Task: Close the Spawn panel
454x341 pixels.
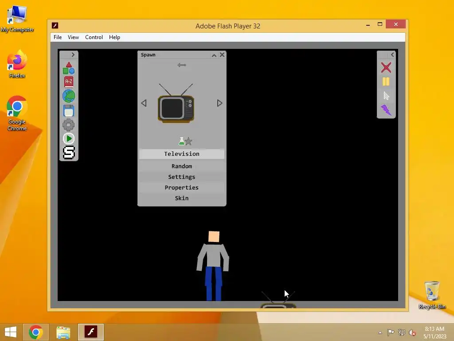Action: point(222,55)
